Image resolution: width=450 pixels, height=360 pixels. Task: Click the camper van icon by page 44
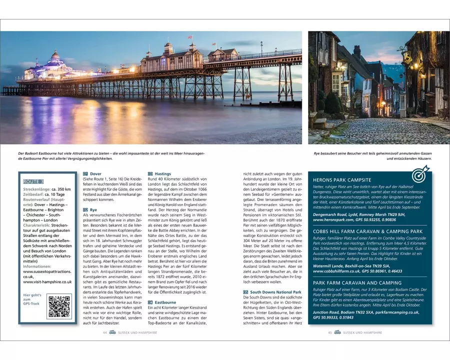(x=112, y=332)
